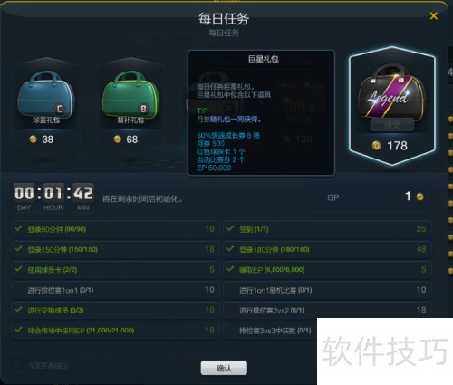Select the blue C-grade gift bag
The image size is (453, 385).
(46, 95)
